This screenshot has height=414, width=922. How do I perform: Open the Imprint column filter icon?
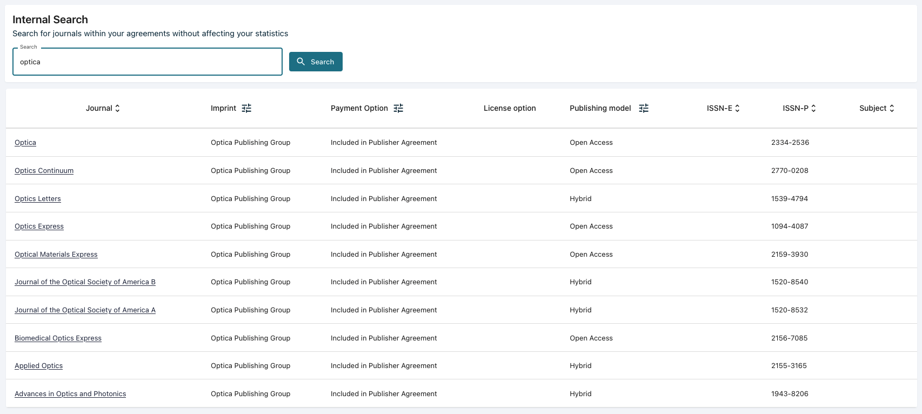pyautogui.click(x=246, y=108)
